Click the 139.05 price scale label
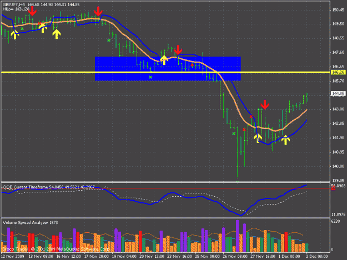The width and height of the screenshot is (347, 260). (338, 180)
